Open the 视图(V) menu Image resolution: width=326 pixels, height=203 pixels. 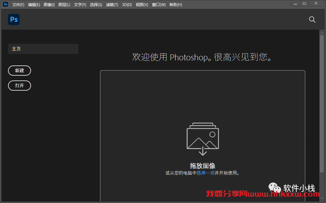point(142,4)
